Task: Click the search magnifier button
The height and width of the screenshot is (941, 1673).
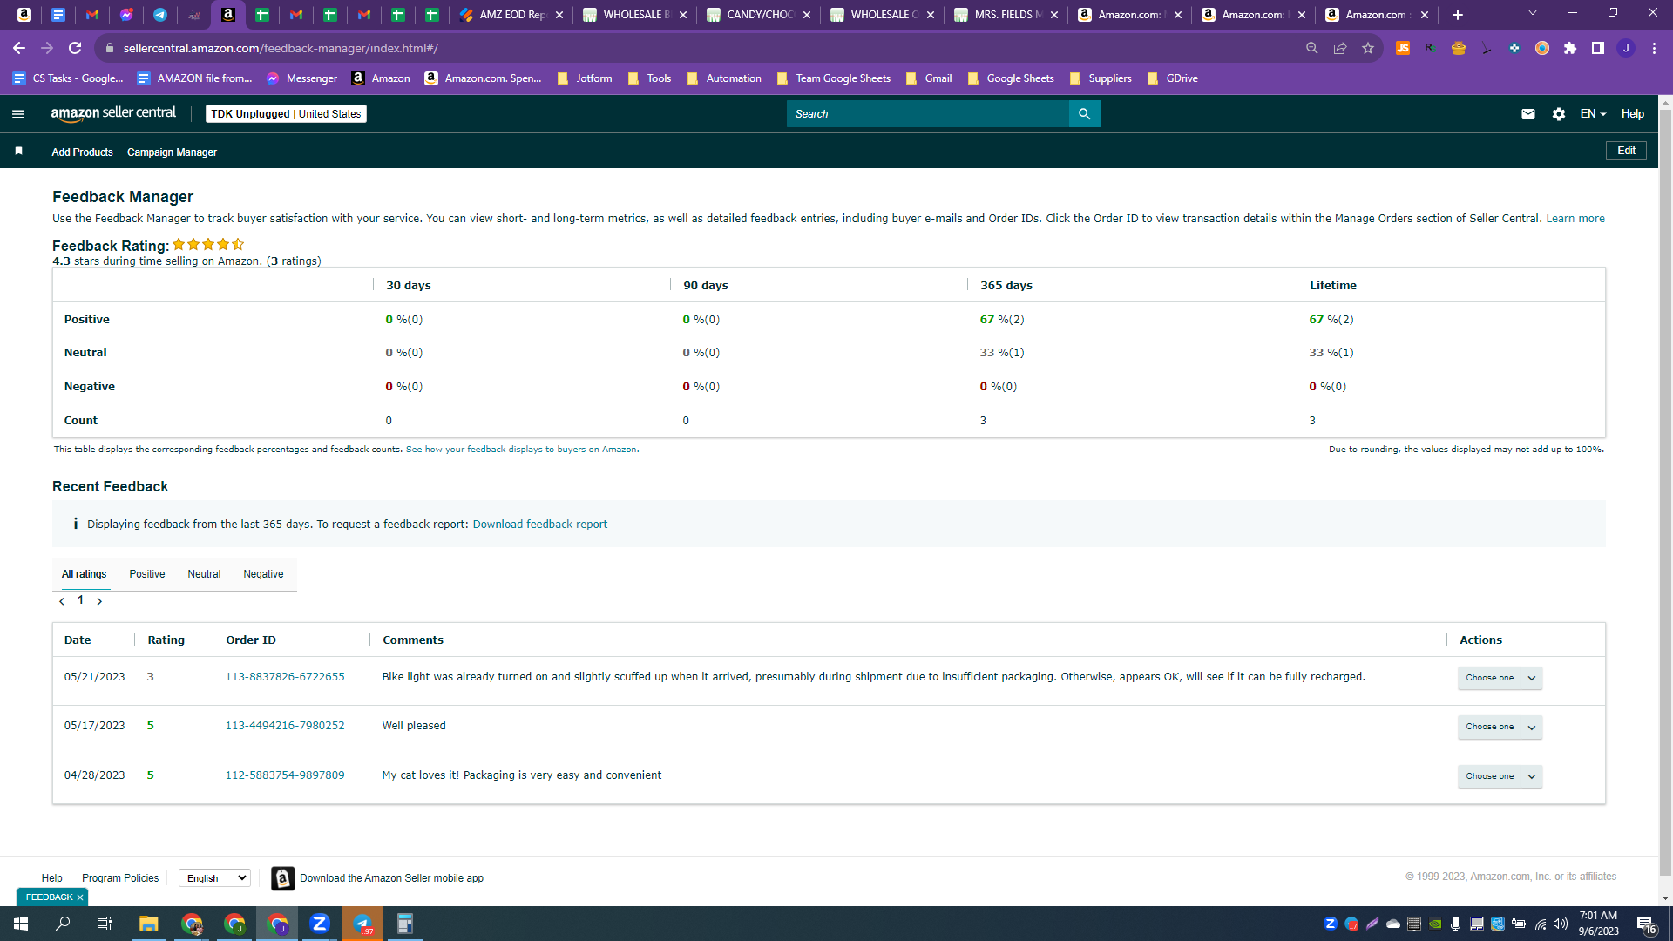Action: click(1084, 114)
